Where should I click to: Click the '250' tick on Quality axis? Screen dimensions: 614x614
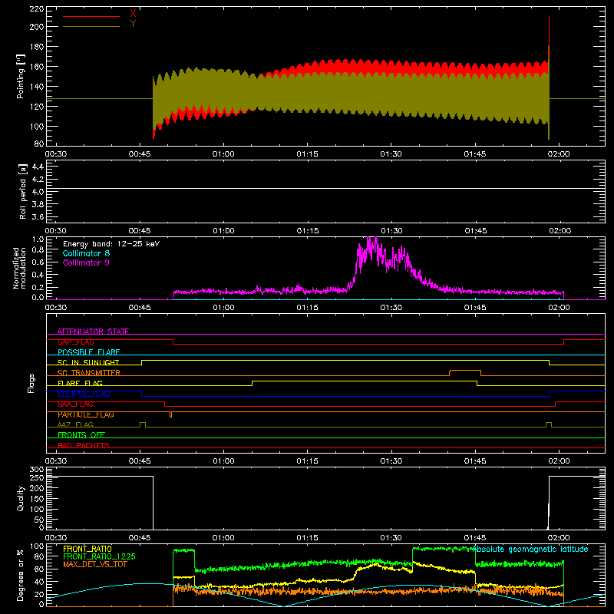(x=37, y=477)
